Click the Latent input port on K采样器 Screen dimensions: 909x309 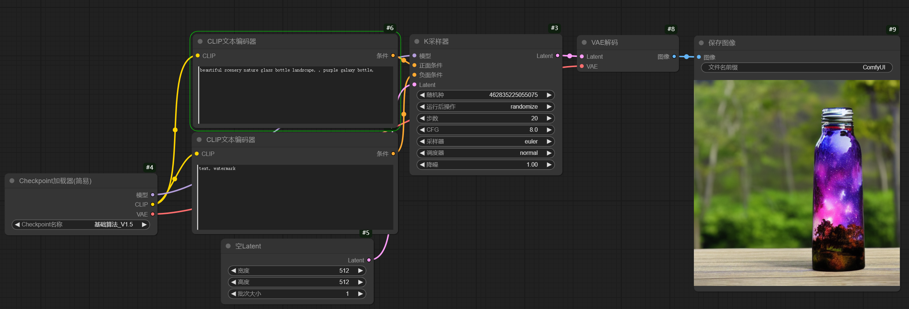point(414,84)
